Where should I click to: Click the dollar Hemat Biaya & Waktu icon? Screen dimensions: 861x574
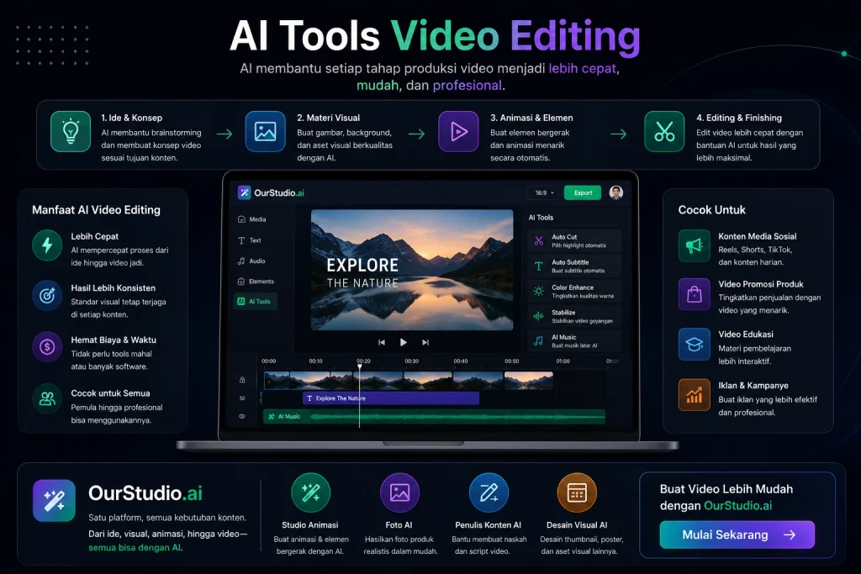pyautogui.click(x=47, y=347)
